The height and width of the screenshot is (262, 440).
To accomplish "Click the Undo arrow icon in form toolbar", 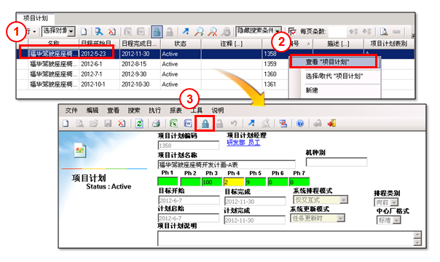I will (x=234, y=123).
